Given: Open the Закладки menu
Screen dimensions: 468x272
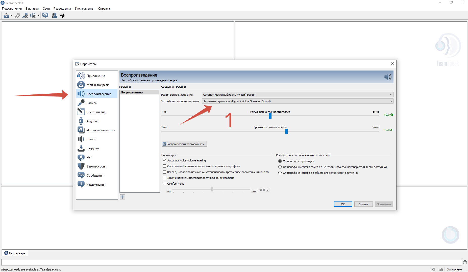Looking at the screenshot, I should click(x=32, y=9).
